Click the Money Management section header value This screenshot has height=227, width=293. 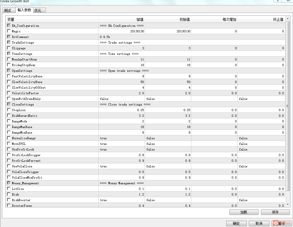122,183
